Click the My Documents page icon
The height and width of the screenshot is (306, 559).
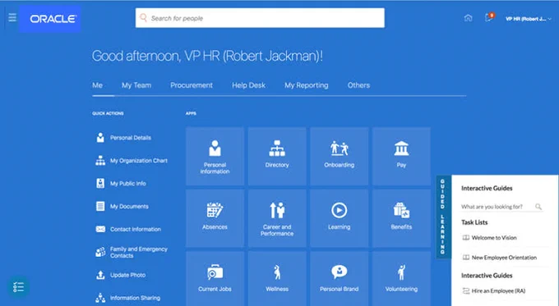(100, 206)
